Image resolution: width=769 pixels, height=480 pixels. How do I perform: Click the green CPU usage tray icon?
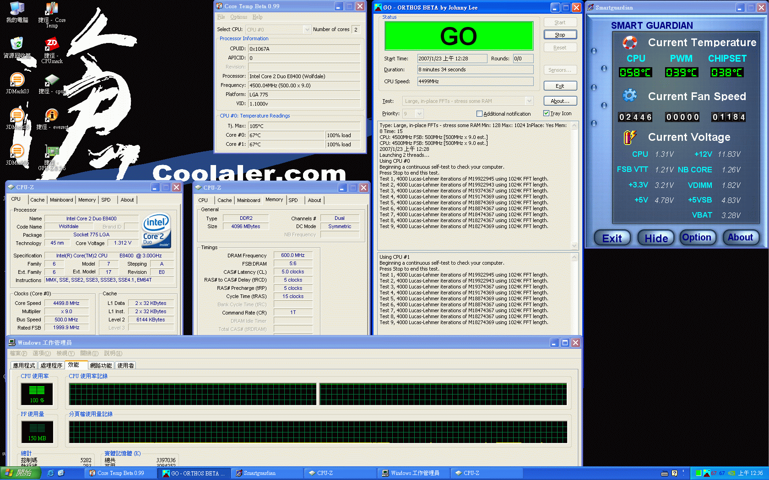tap(699, 473)
